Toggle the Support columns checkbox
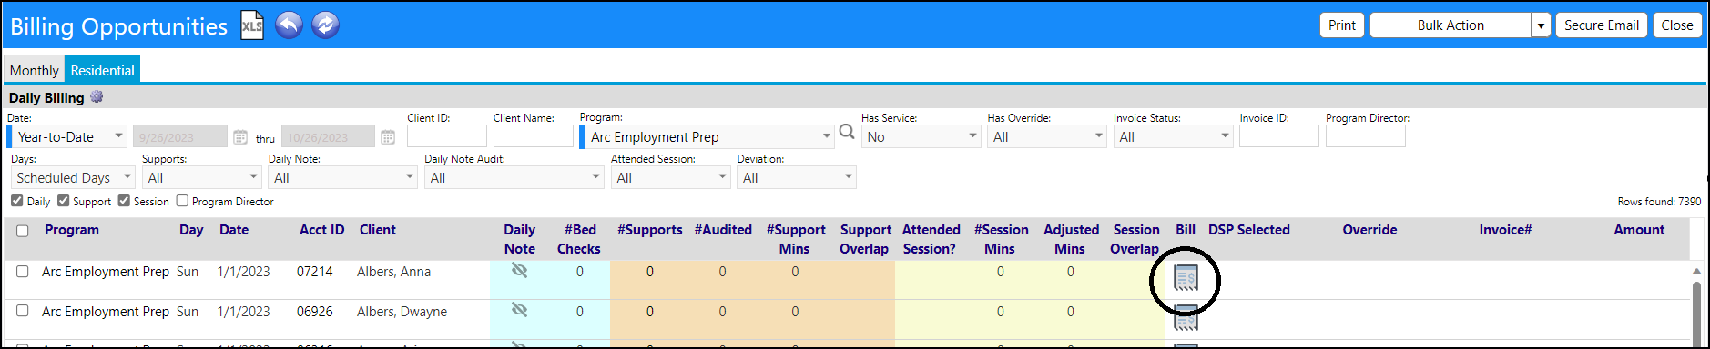 coord(63,201)
